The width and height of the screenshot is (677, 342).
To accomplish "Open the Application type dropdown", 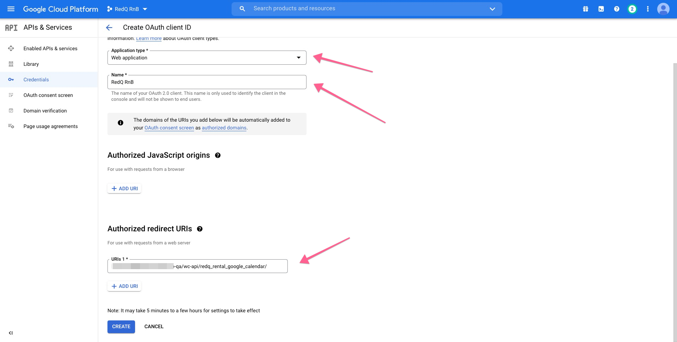I will tap(207, 58).
